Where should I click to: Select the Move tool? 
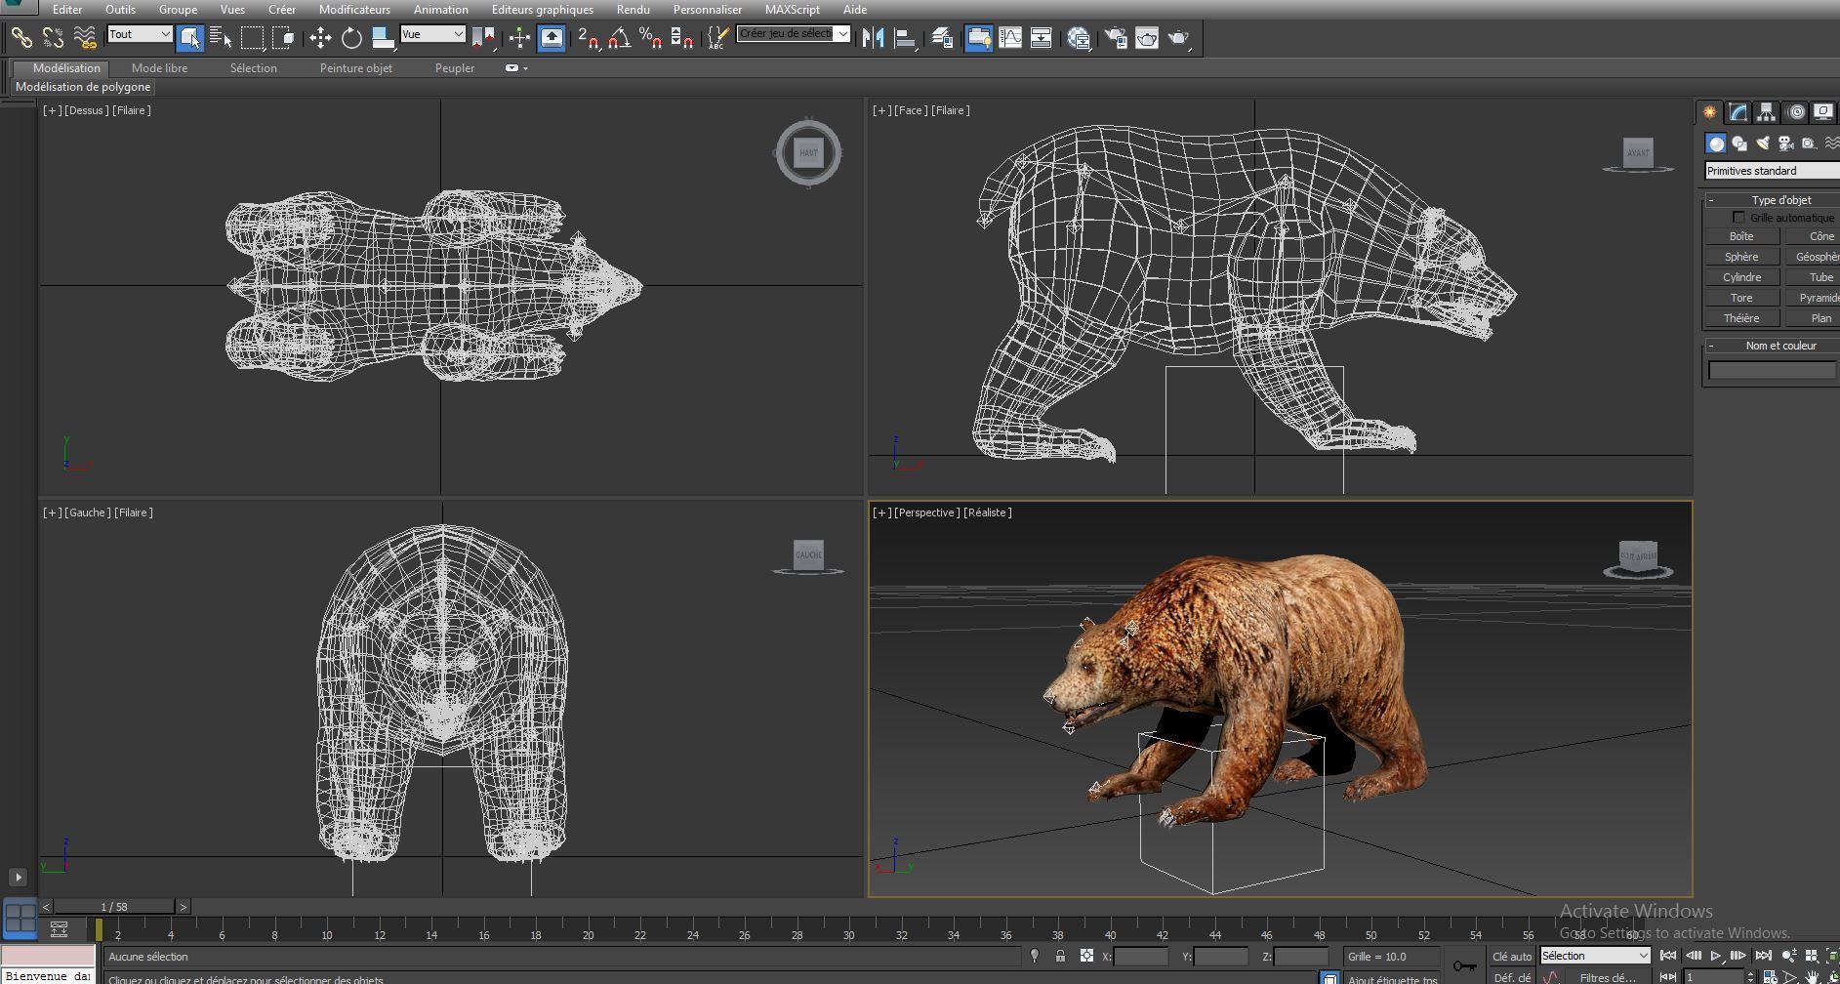(x=320, y=38)
